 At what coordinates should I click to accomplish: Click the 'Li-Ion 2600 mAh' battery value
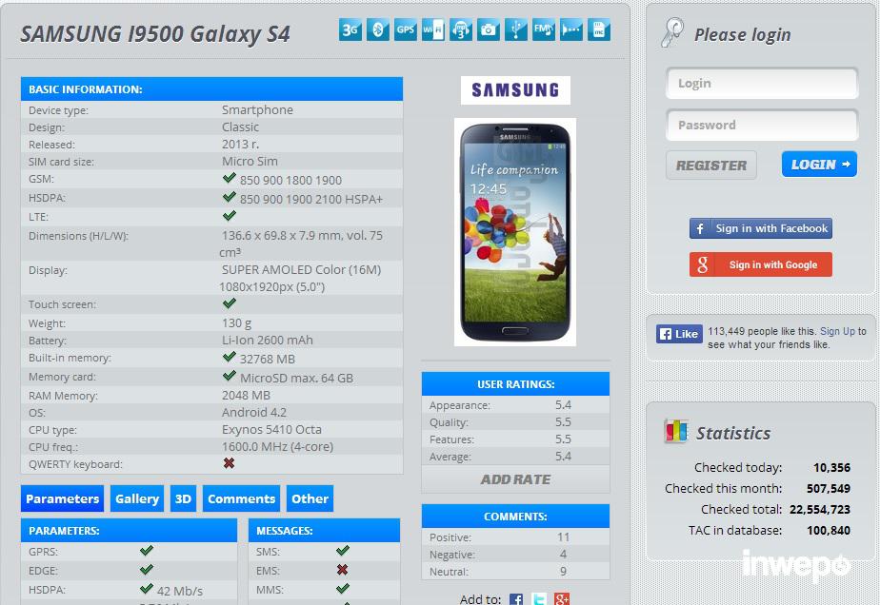(x=267, y=340)
